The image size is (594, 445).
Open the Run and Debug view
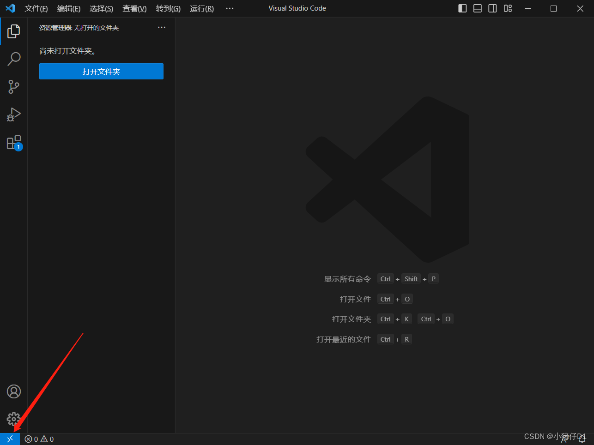(14, 114)
